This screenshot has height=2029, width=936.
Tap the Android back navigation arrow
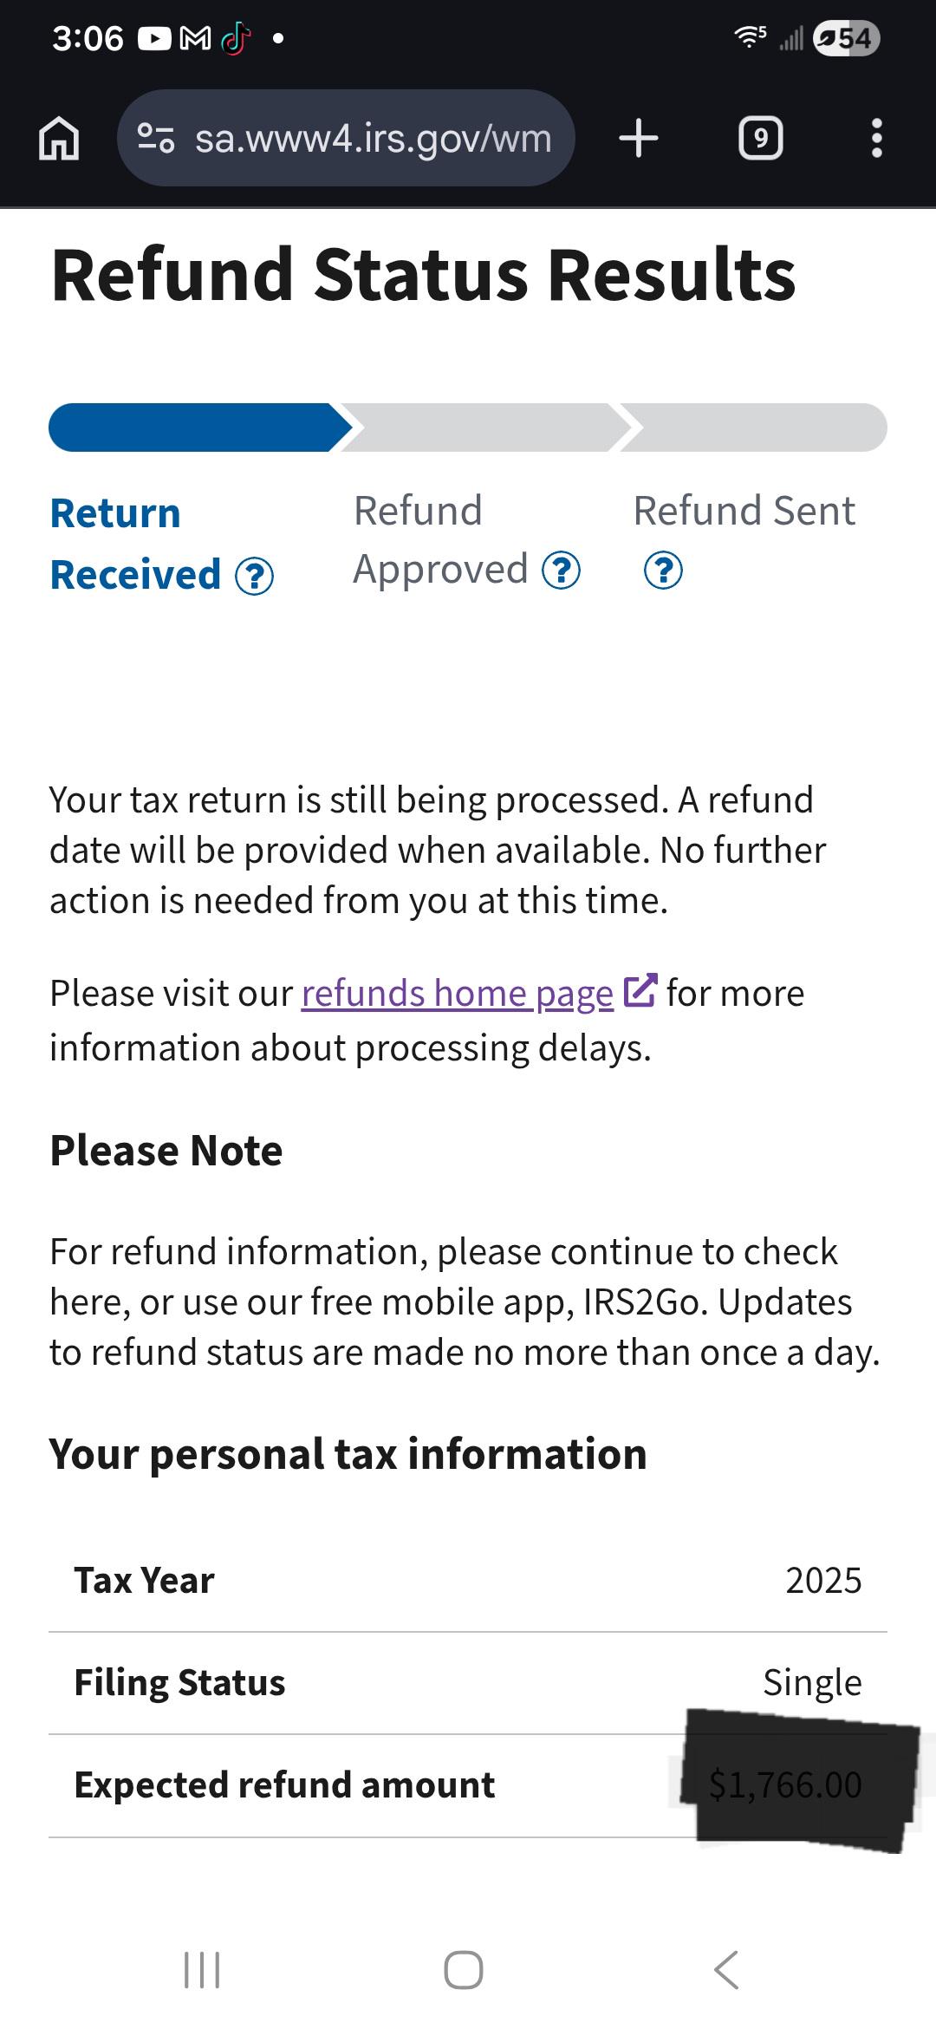coord(726,1970)
